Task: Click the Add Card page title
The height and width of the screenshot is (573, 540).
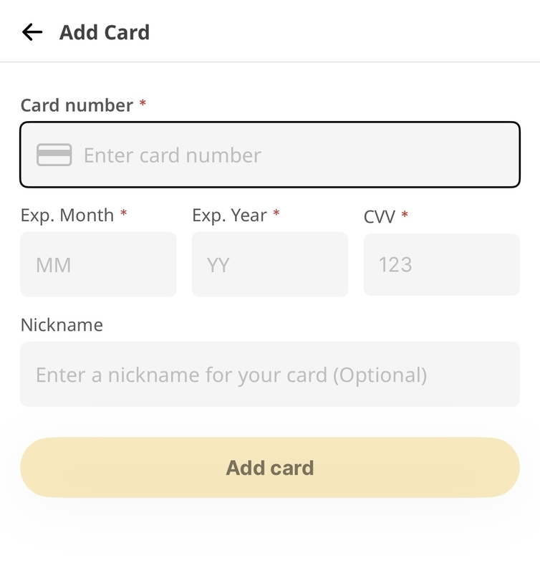Action: [x=105, y=32]
